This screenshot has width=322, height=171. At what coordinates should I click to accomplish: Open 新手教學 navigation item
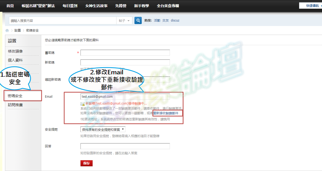[x=142, y=6]
